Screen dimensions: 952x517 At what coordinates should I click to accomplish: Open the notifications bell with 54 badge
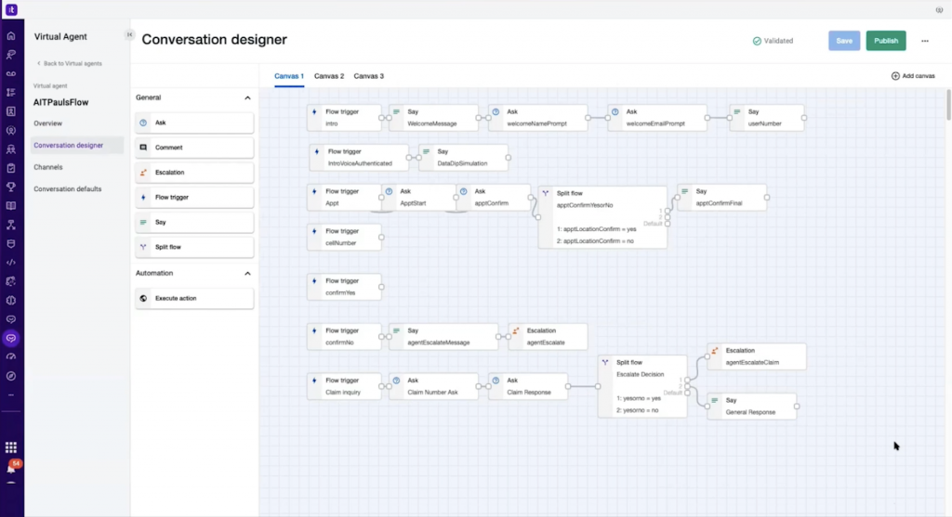pyautogui.click(x=11, y=468)
